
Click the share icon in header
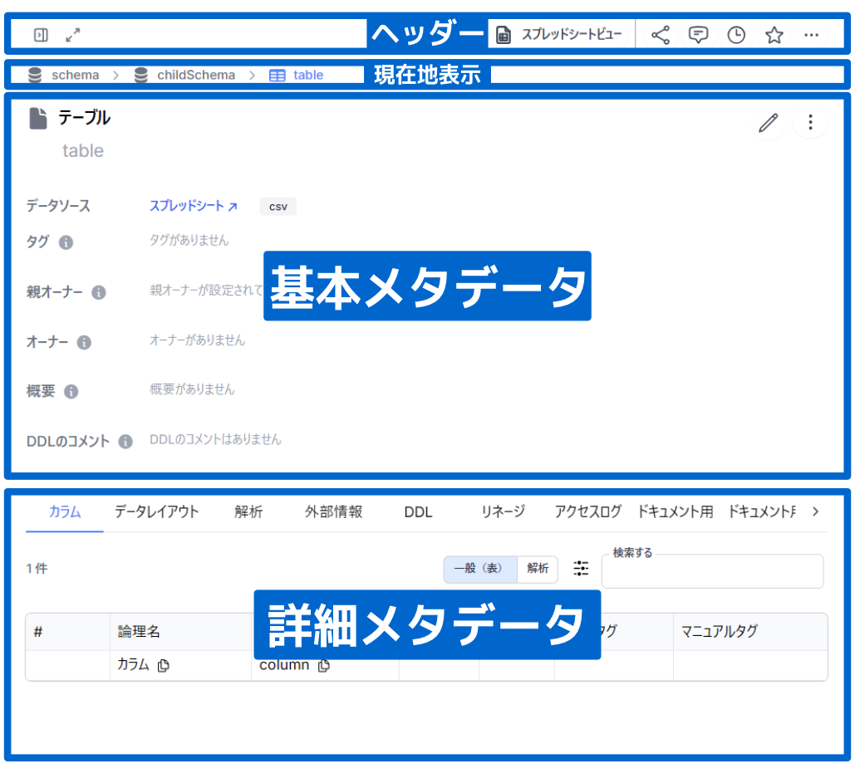[x=661, y=35]
